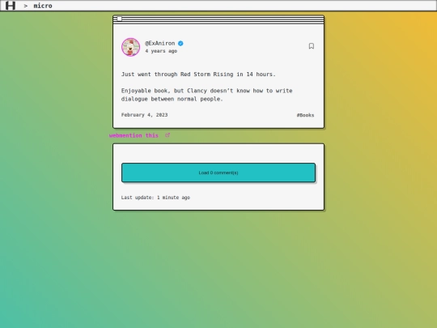Viewport: 437px width, 328px height.
Task: Click the external link icon beside webmention
Action: 168,135
